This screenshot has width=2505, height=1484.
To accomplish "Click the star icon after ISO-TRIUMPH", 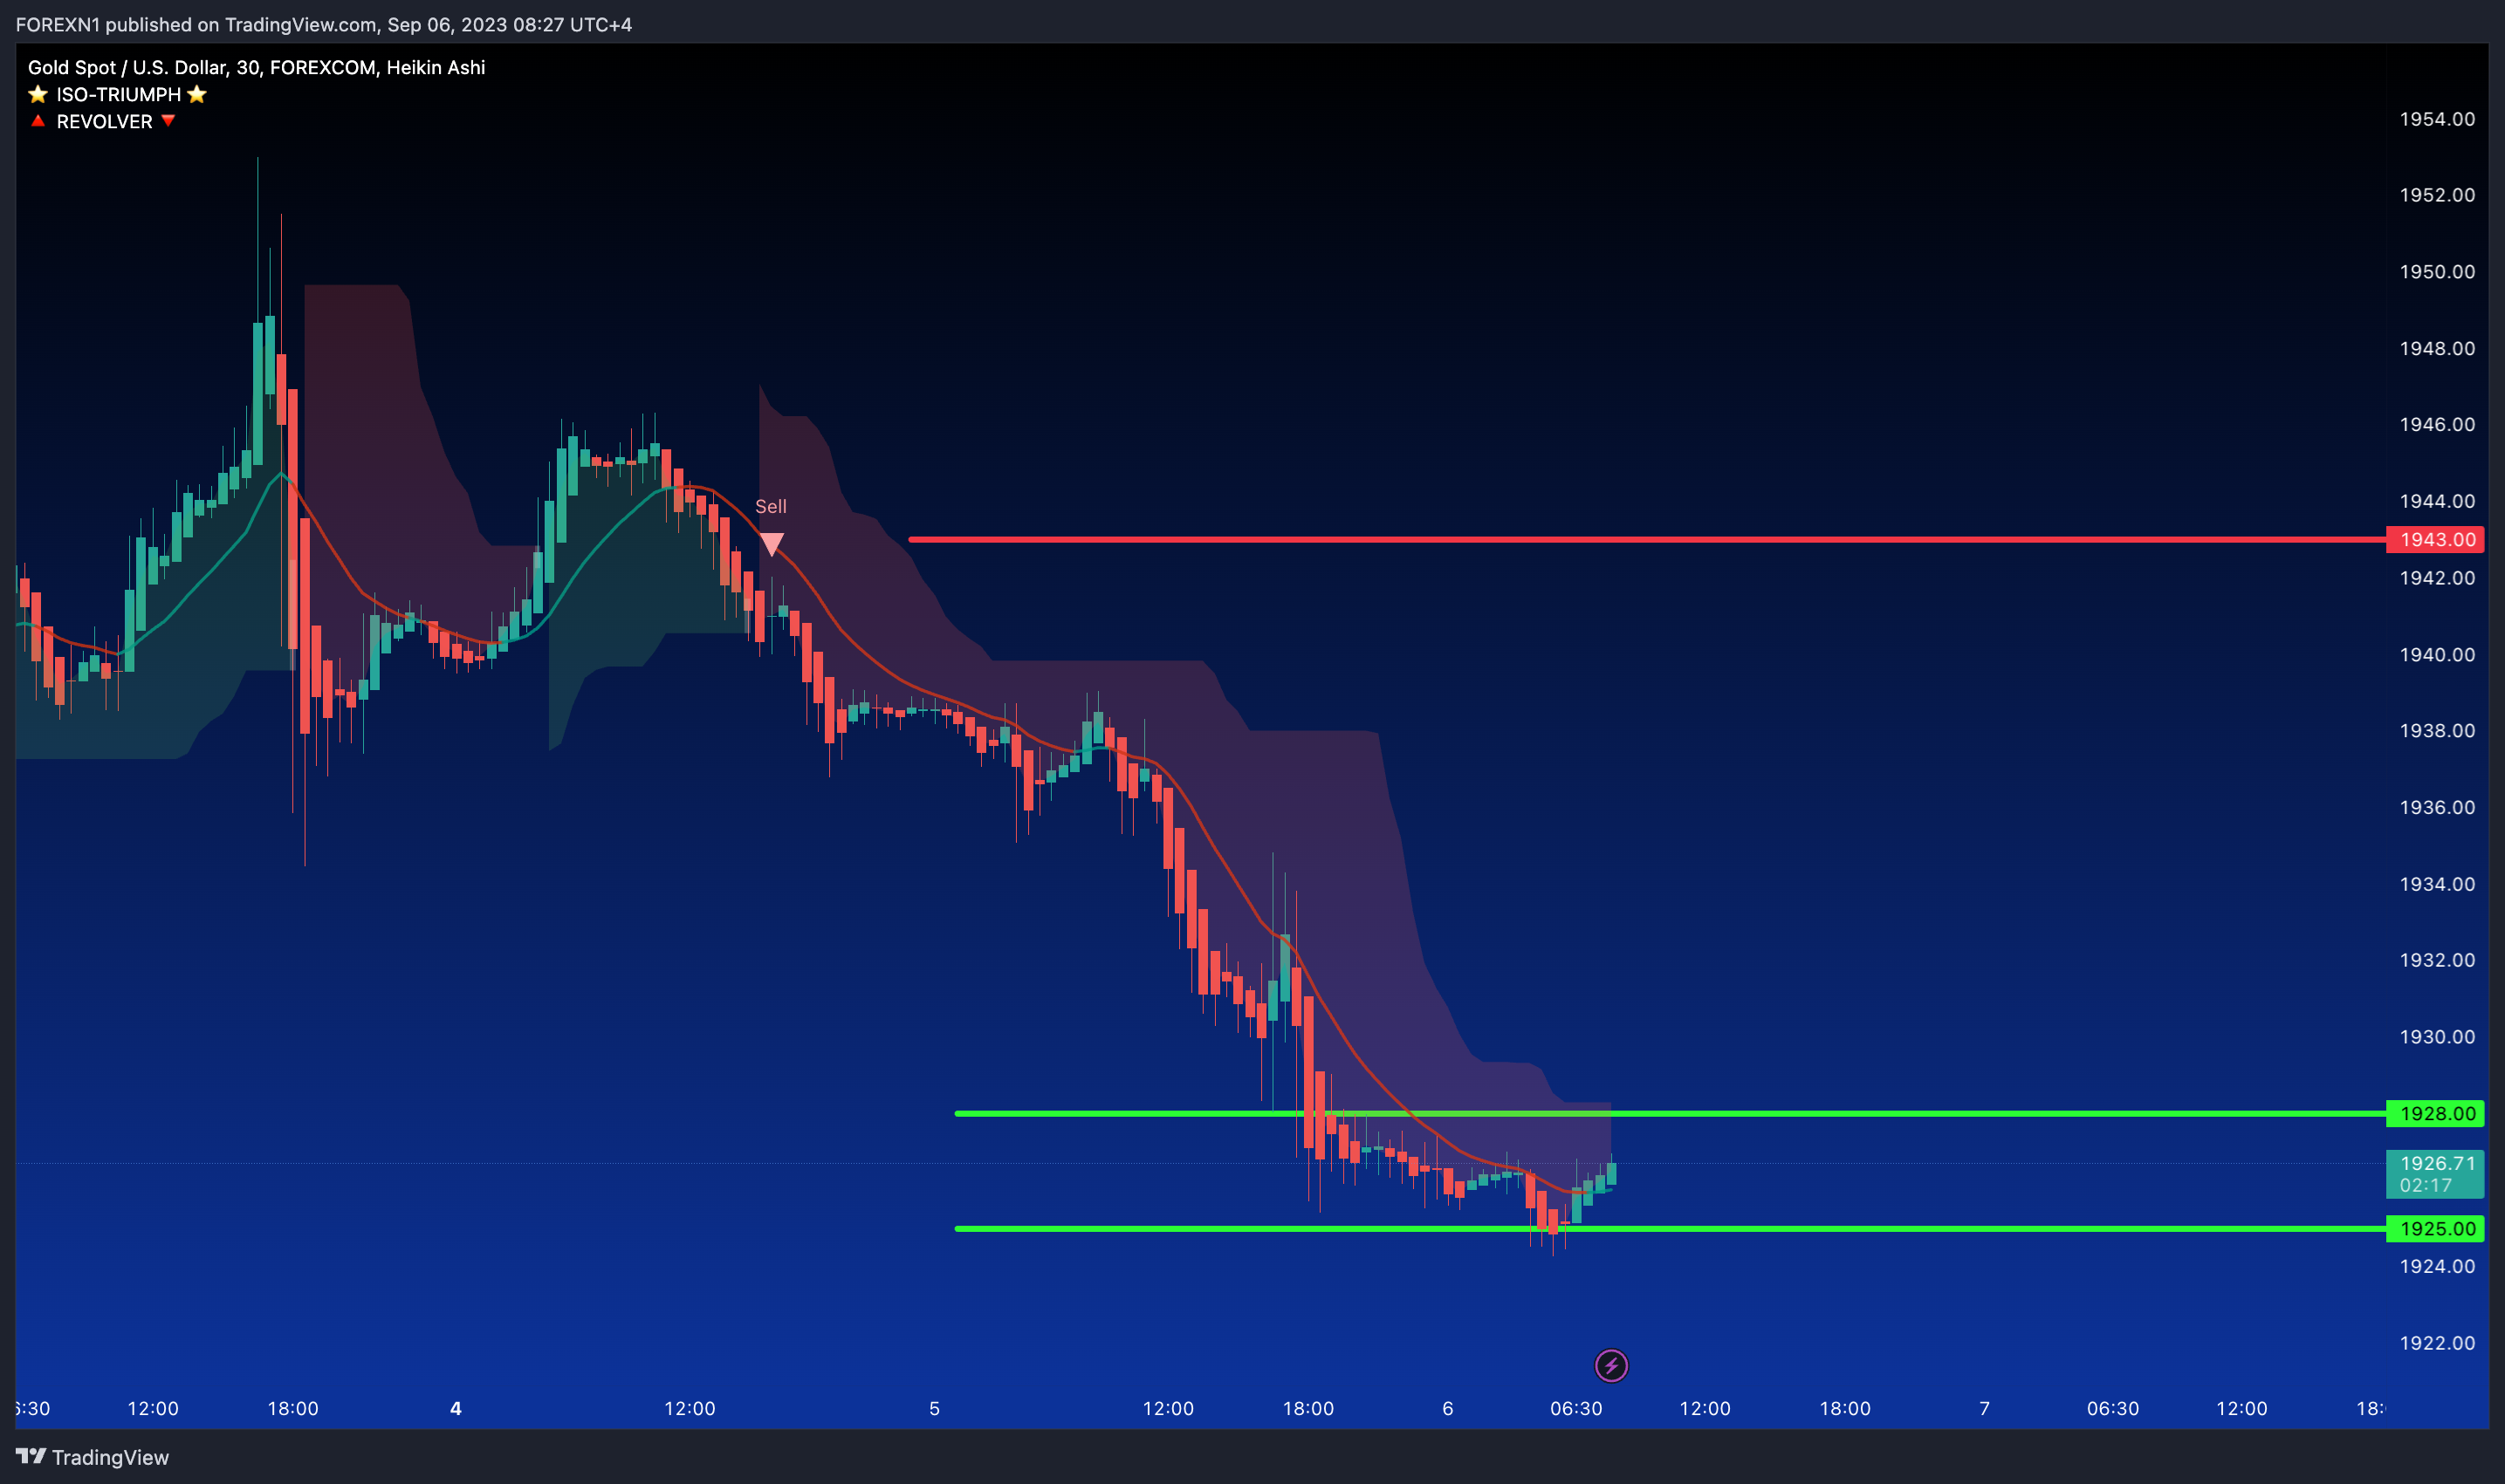I will (x=197, y=94).
